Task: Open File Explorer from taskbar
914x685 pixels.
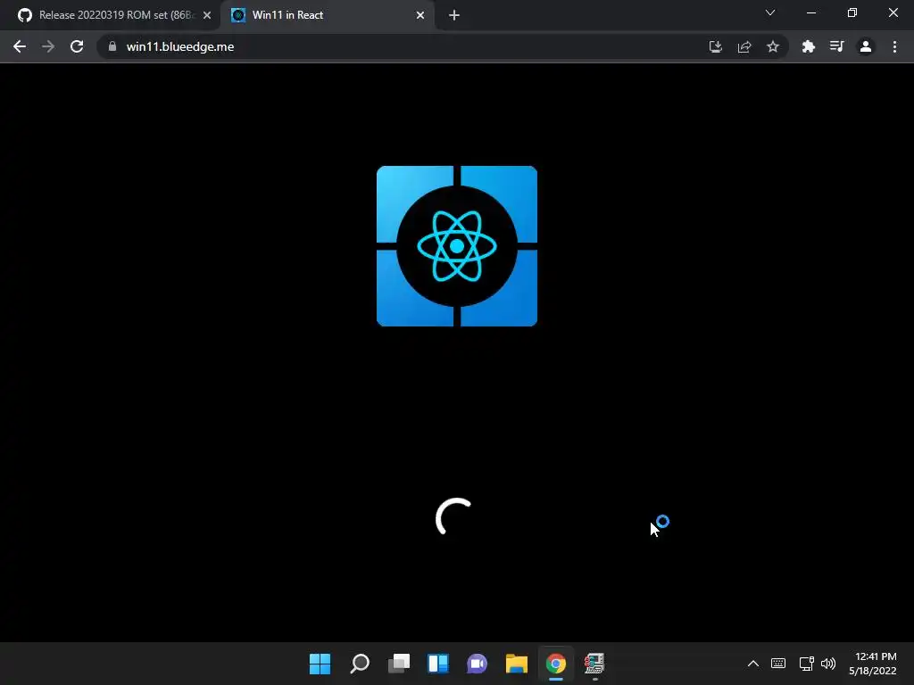Action: tap(517, 664)
